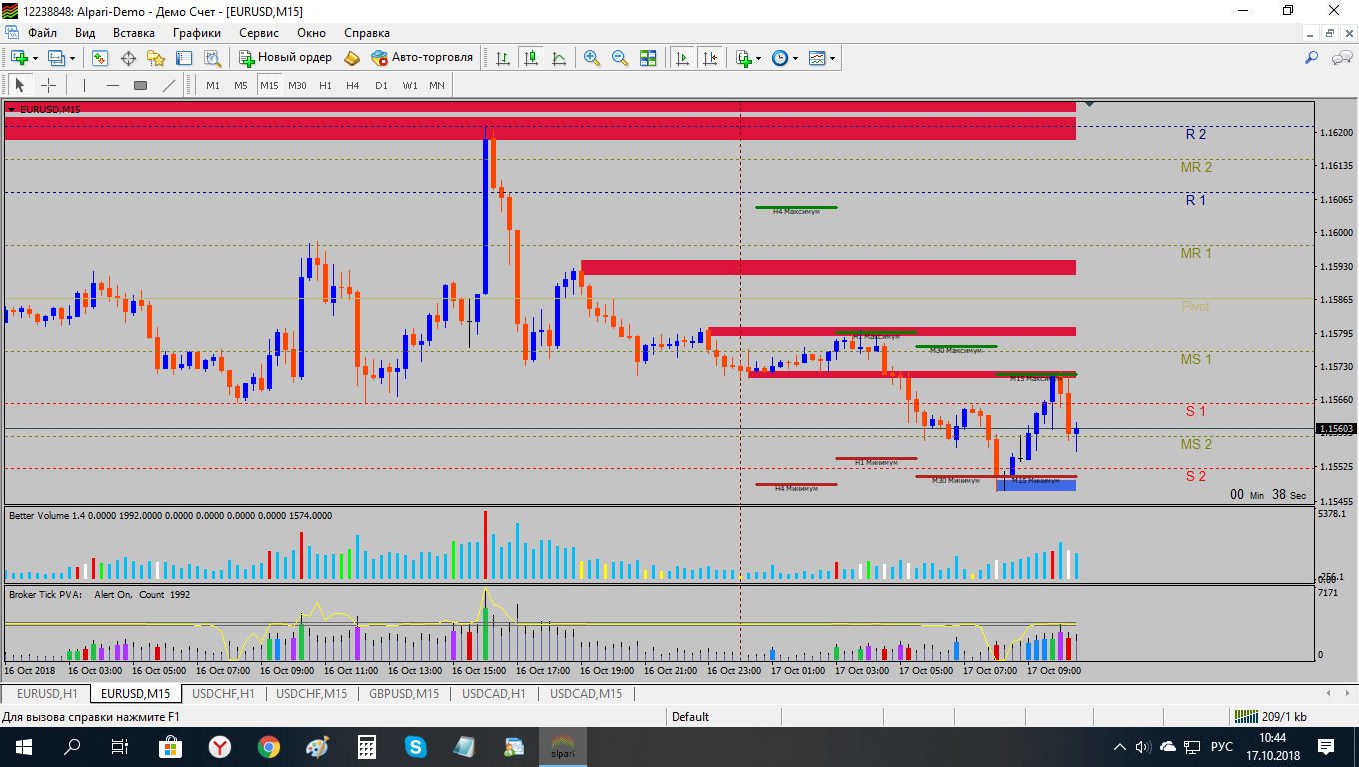Select the horizontal line drawing tool

[113, 85]
